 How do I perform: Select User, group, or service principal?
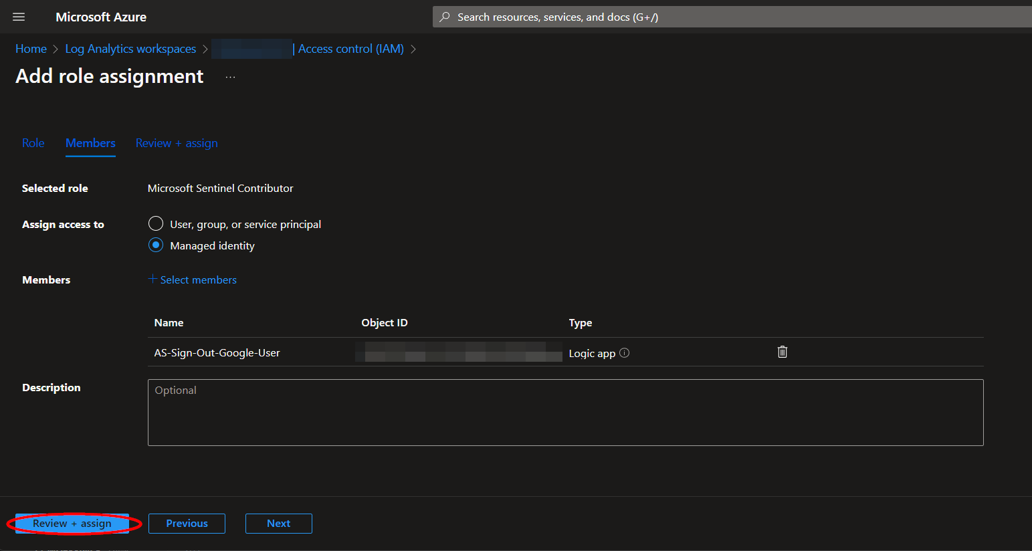click(156, 223)
